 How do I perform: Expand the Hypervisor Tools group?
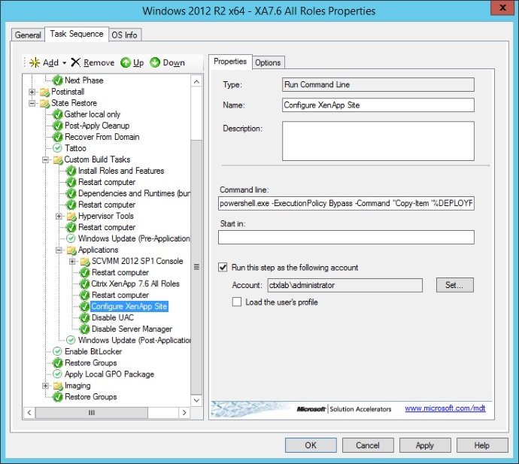click(59, 216)
